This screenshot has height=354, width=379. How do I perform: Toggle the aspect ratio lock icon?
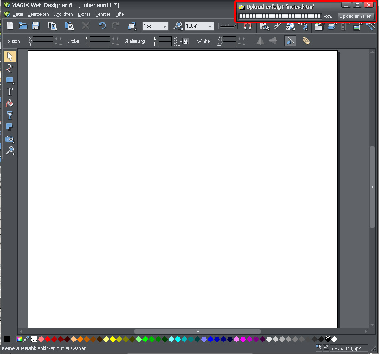pyautogui.click(x=186, y=41)
